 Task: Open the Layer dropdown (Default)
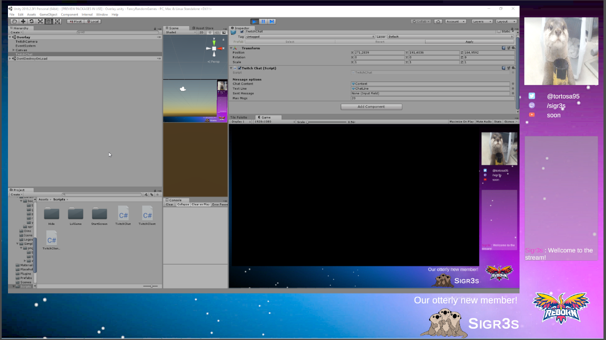pos(451,36)
